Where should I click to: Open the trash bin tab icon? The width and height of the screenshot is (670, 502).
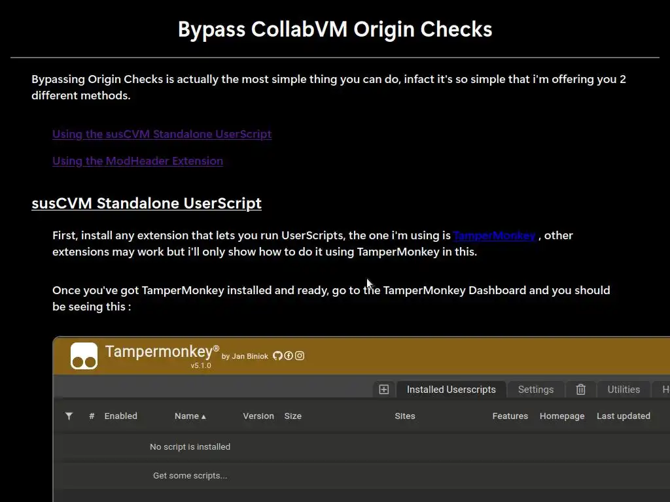pyautogui.click(x=580, y=390)
